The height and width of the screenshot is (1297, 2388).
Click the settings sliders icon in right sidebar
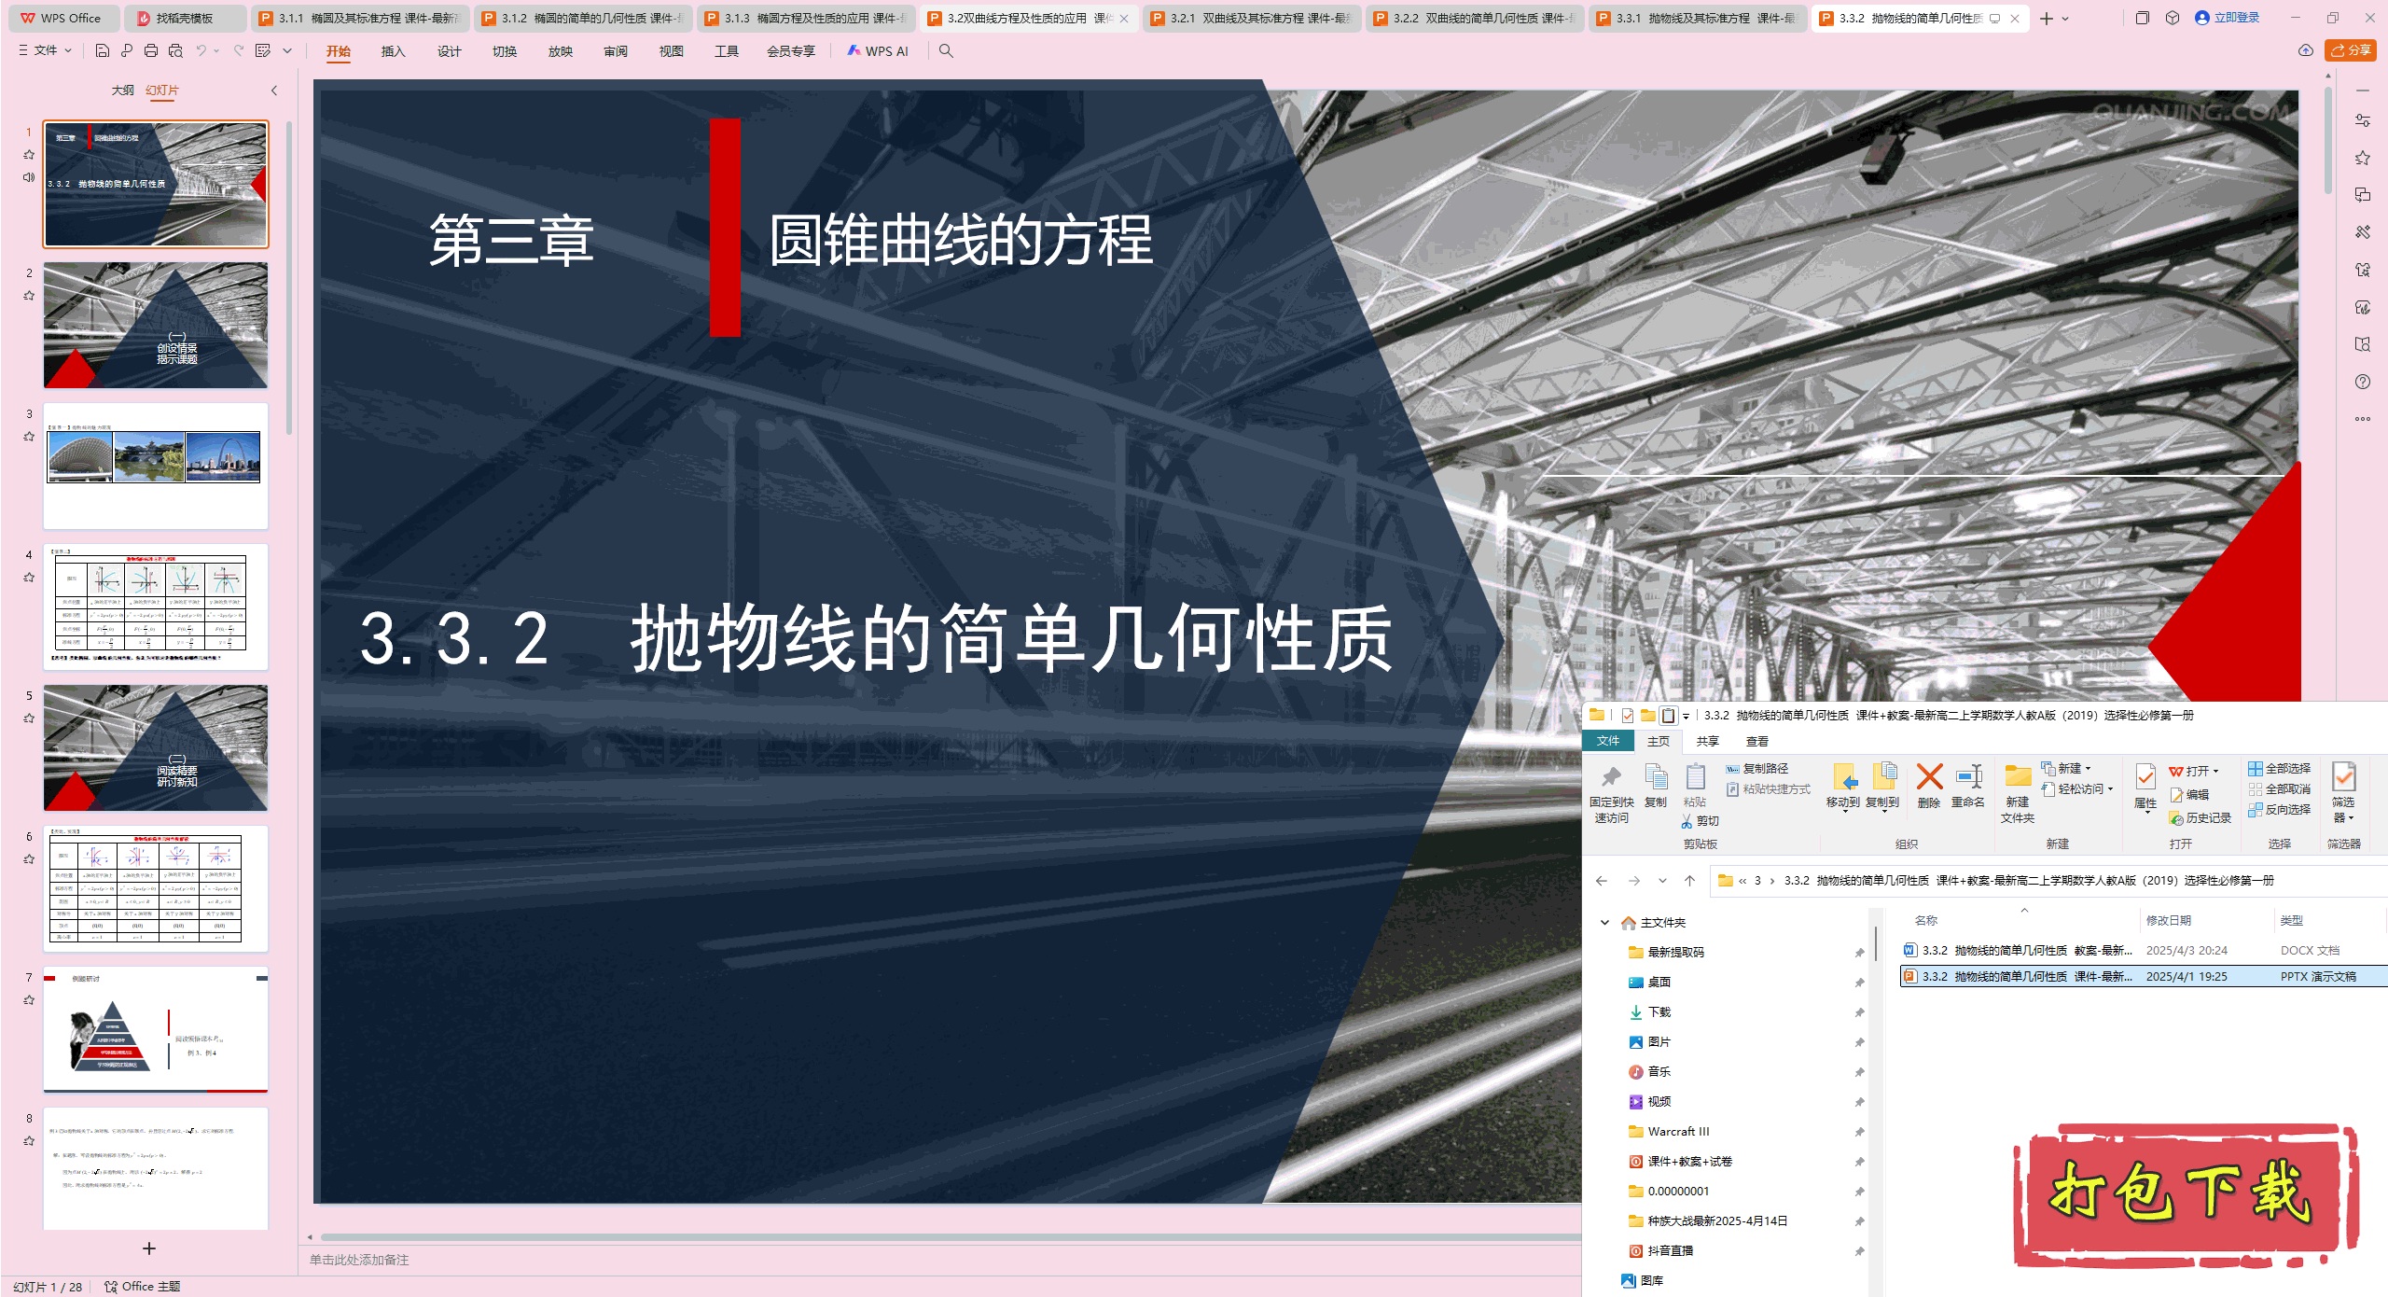click(2363, 120)
